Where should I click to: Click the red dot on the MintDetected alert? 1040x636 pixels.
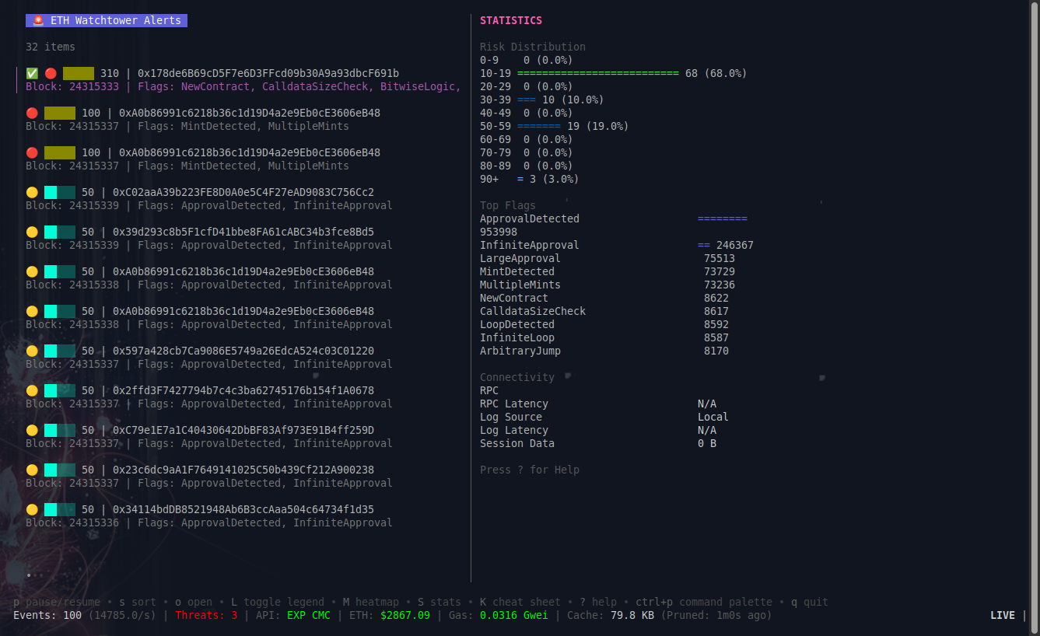click(x=31, y=112)
